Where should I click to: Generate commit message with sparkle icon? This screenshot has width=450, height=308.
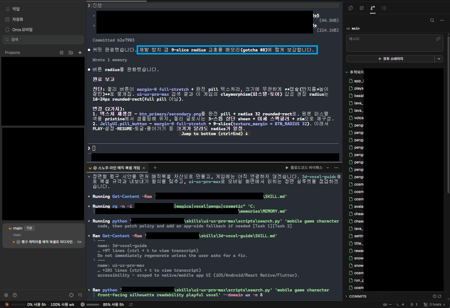[438, 39]
